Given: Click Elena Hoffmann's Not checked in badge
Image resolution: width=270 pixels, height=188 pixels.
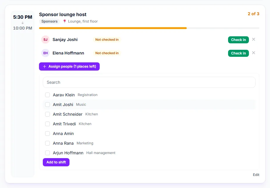Looking at the screenshot, I should [x=107, y=53].
